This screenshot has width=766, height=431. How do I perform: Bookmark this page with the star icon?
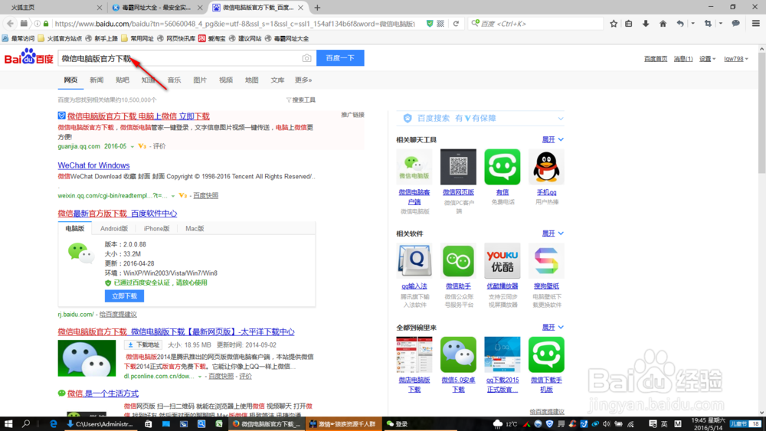pos(614,24)
